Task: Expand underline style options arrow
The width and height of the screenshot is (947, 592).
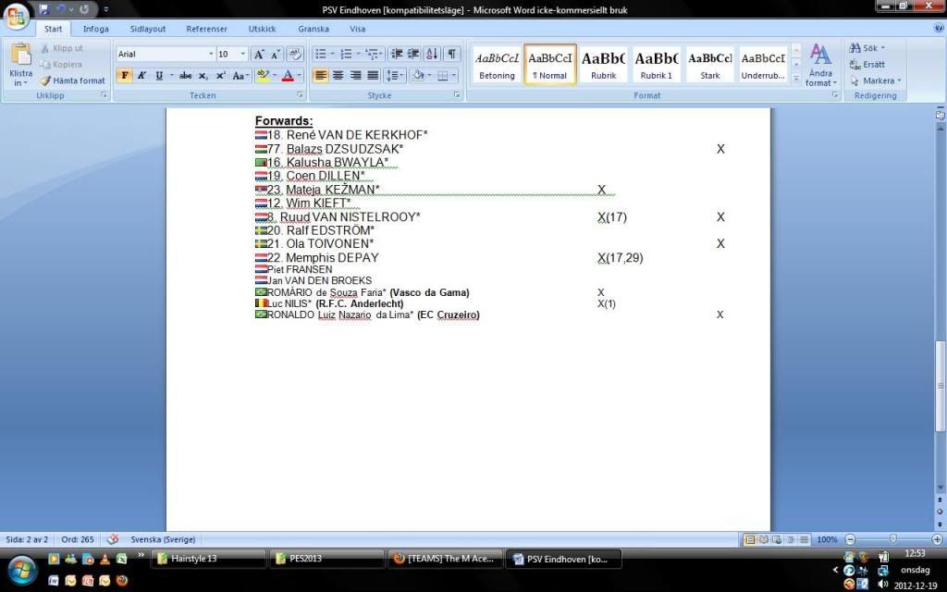Action: pyautogui.click(x=171, y=76)
